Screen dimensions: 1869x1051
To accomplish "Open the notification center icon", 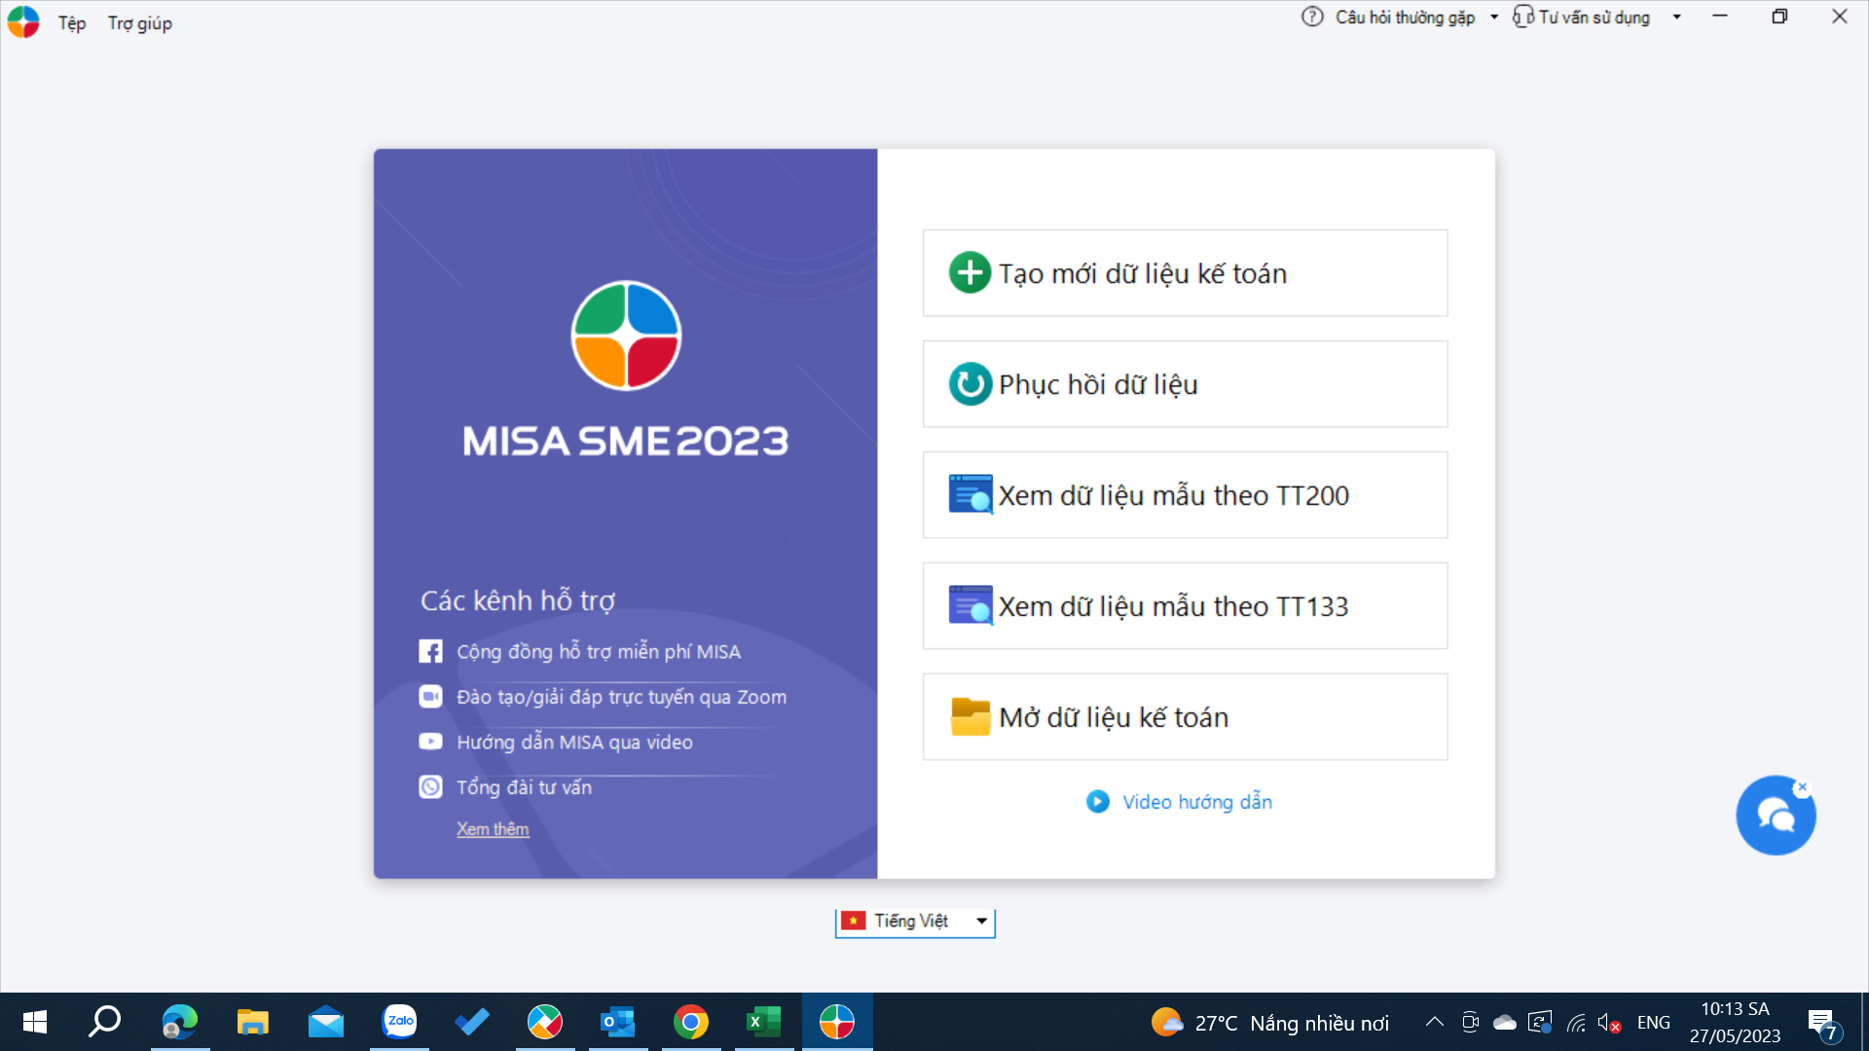I will click(x=1822, y=1024).
